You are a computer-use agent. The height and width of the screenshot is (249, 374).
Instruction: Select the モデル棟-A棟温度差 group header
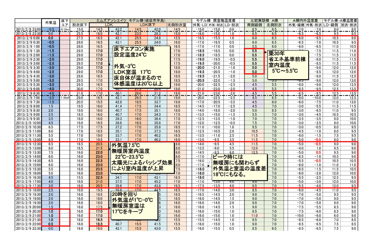click(340, 20)
